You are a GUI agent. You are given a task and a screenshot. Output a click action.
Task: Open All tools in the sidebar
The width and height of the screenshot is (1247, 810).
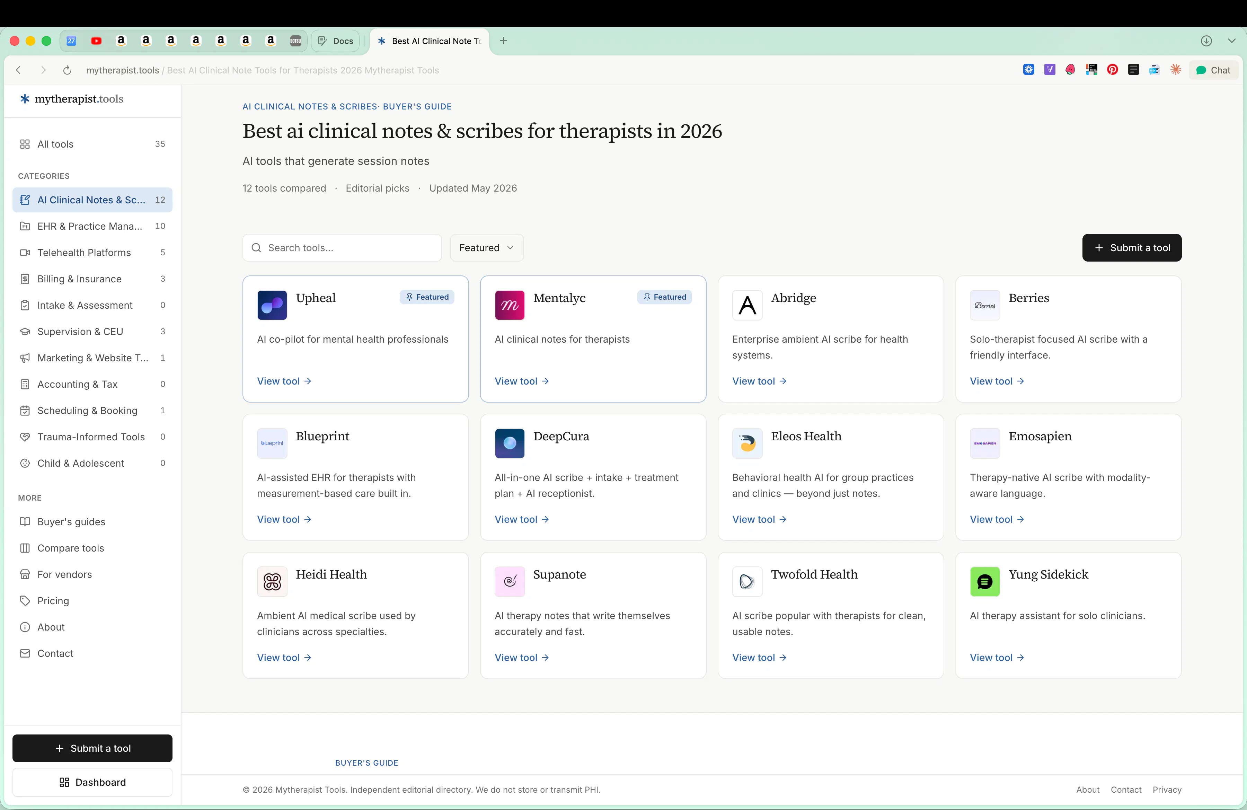[x=92, y=144]
